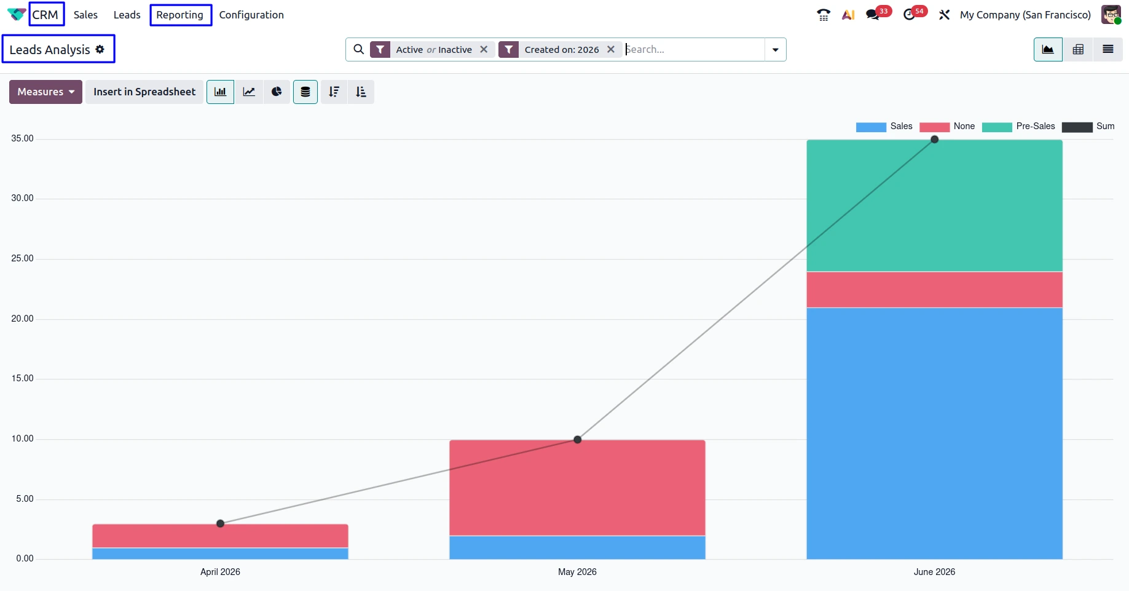Click the June 2026 axis label
1129x591 pixels.
point(934,572)
